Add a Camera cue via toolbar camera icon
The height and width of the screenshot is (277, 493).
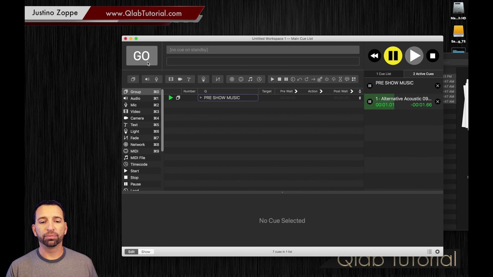(x=180, y=79)
